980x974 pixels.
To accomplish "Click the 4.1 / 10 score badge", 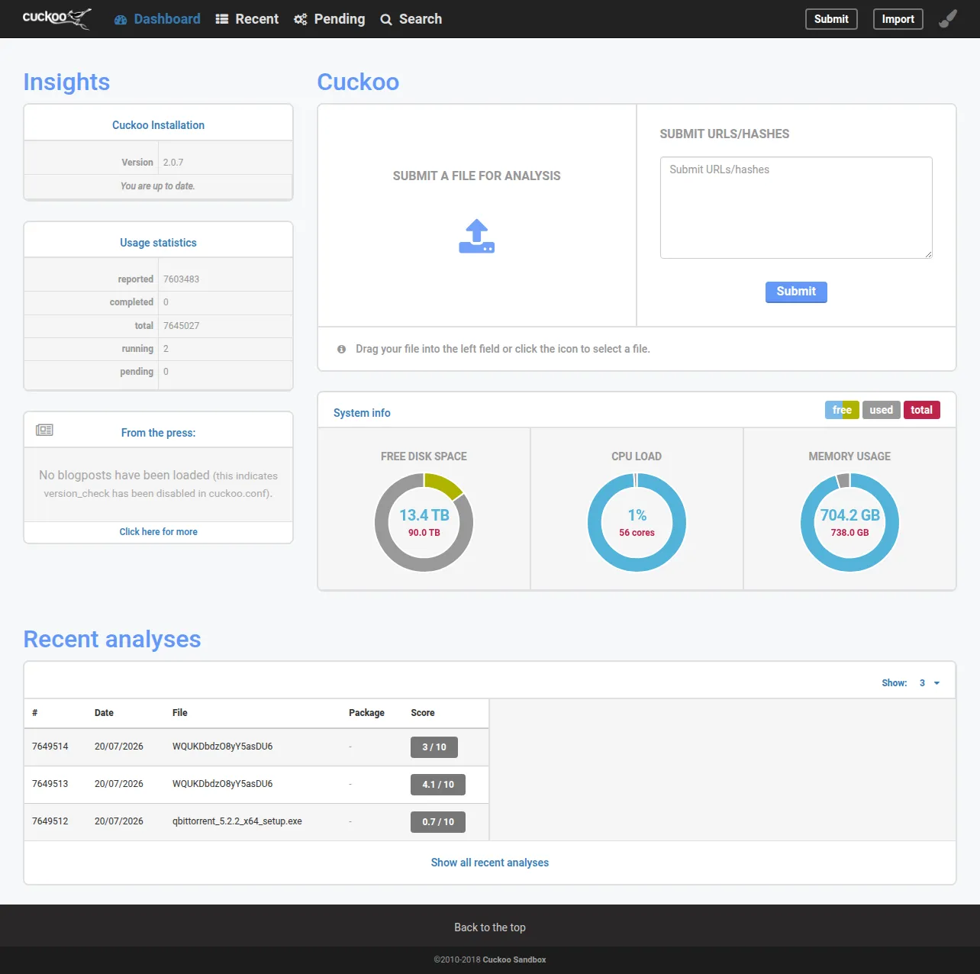I will click(438, 785).
